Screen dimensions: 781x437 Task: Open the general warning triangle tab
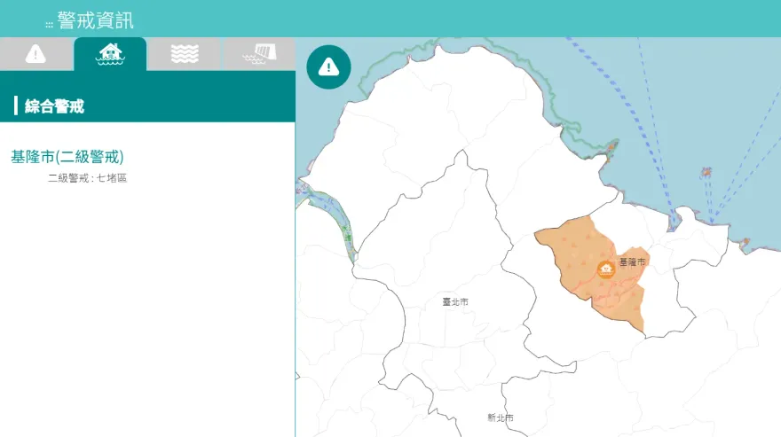35,54
